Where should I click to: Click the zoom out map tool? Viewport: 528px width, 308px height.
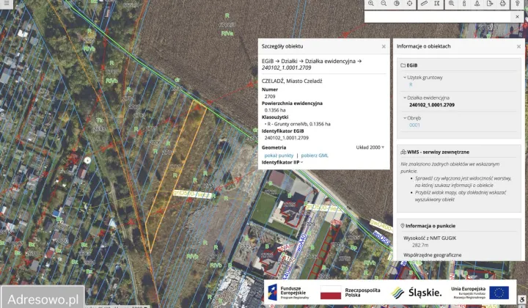pyautogui.click(x=384, y=4)
